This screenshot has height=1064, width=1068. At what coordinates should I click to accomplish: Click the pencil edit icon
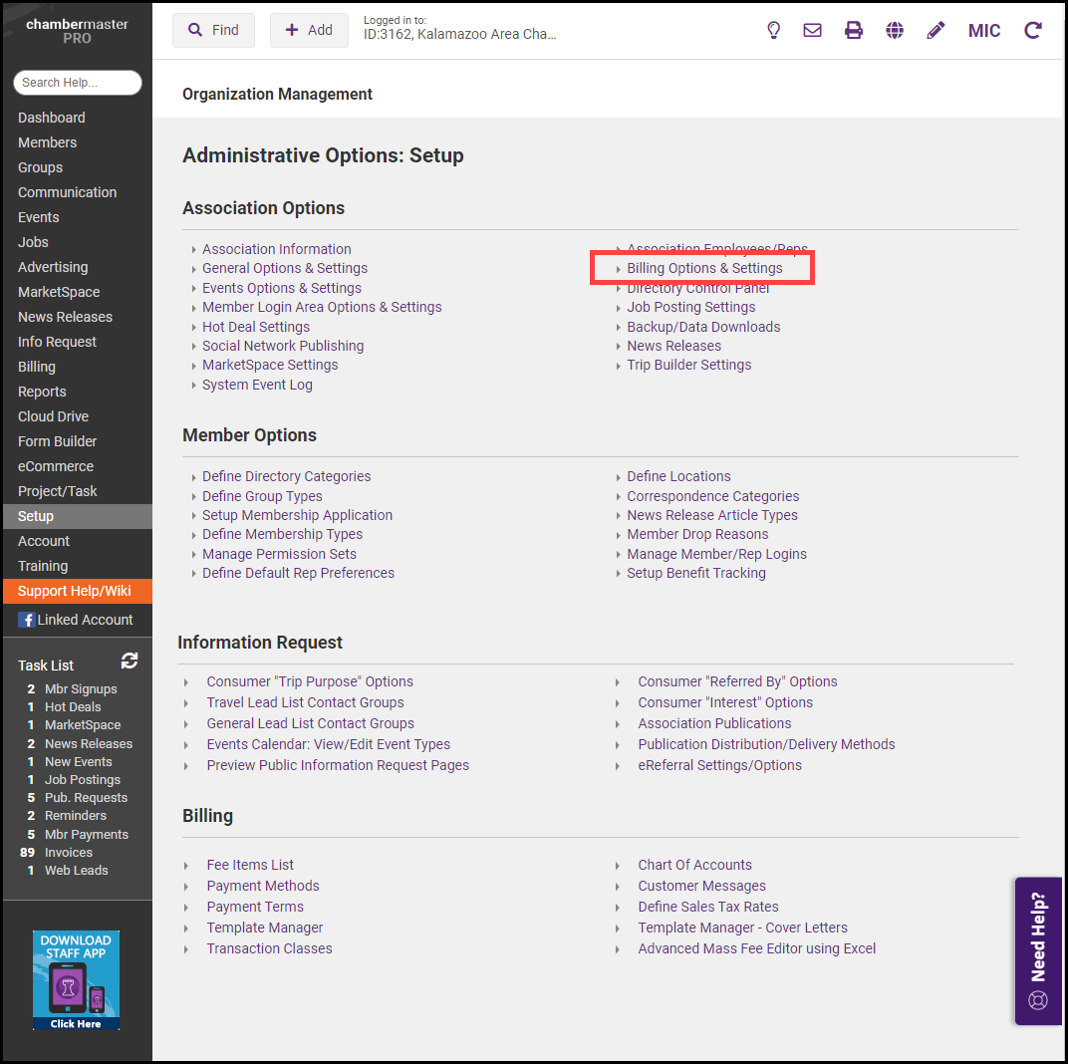pos(935,30)
